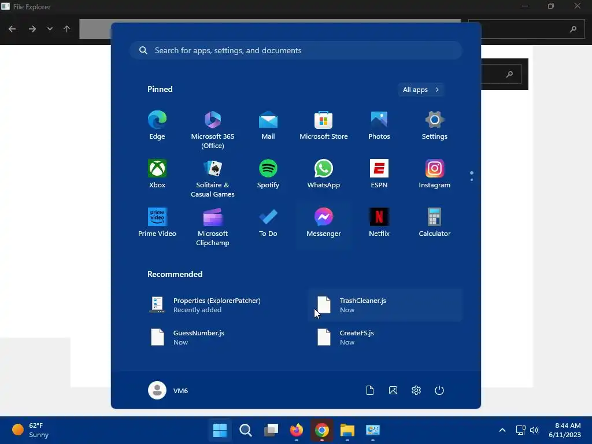Viewport: 592px width, 444px height.
Task: Click the network tray icon
Action: click(521, 430)
